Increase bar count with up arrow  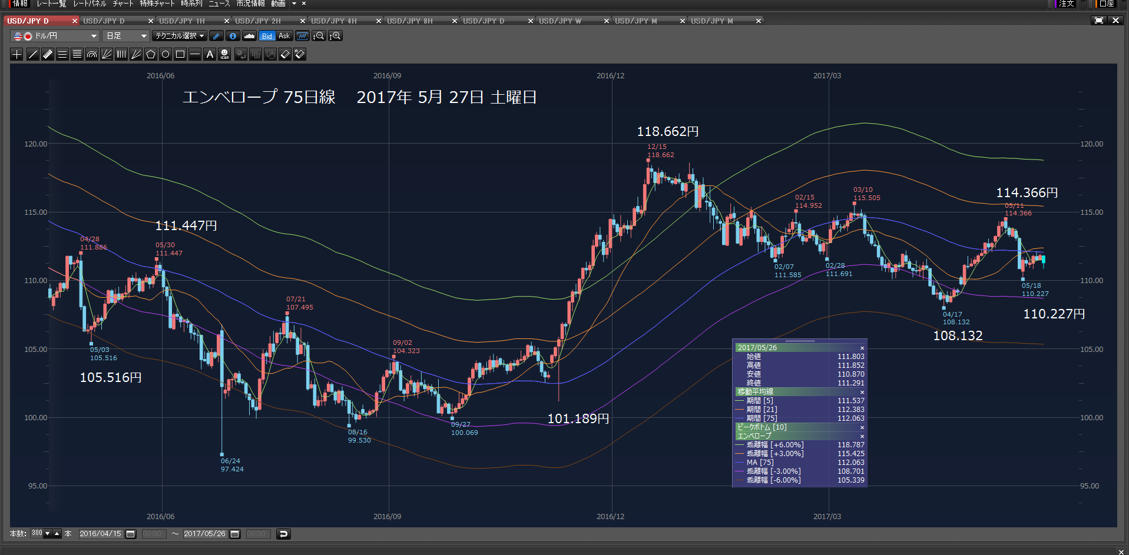[57, 534]
